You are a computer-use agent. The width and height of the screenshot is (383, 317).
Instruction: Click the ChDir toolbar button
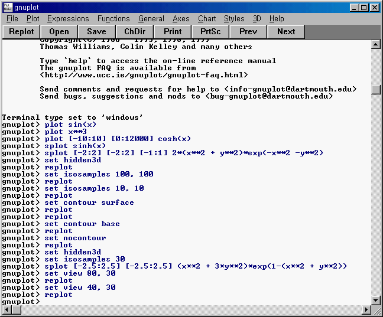click(135, 32)
